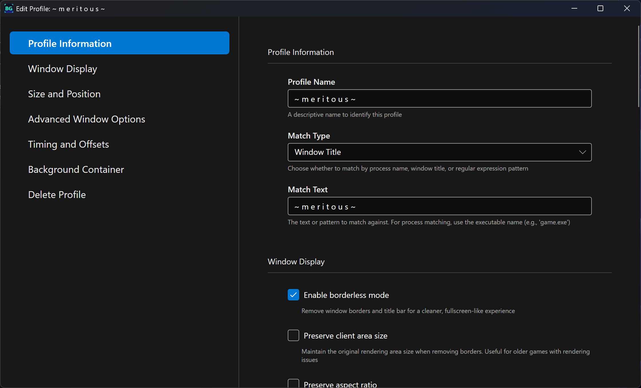Go to Window Display section
The image size is (641, 388).
pos(62,69)
